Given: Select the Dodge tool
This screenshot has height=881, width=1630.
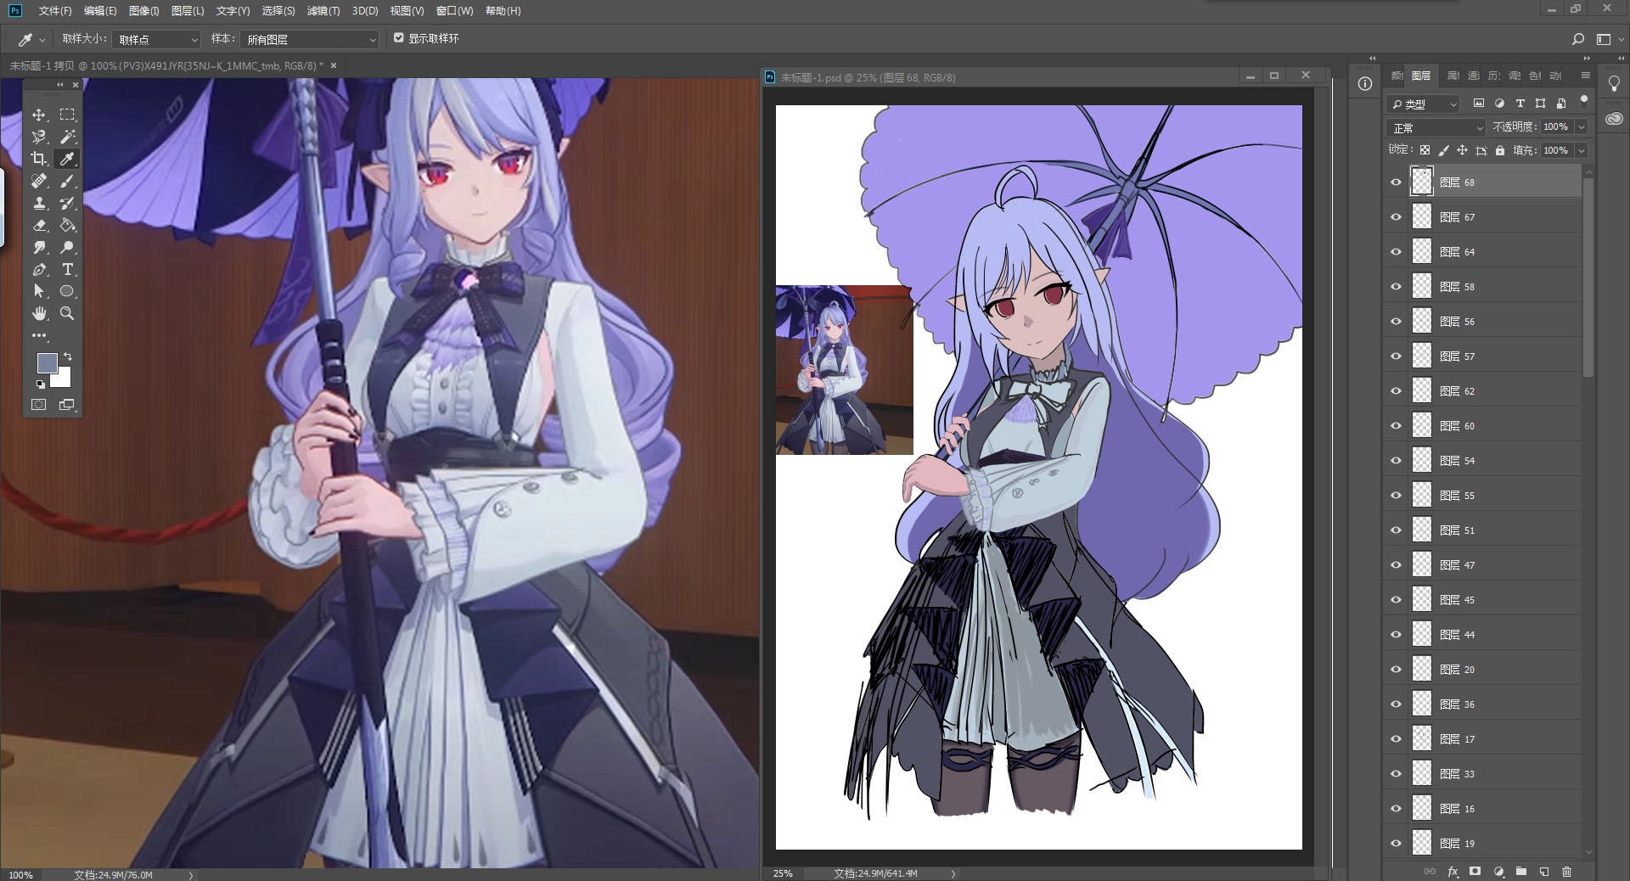Looking at the screenshot, I should tap(67, 247).
